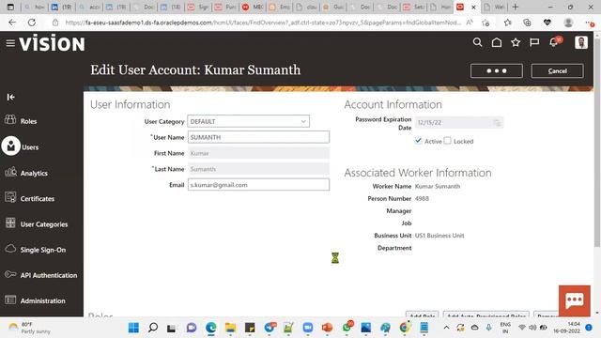Open Windows taskbar search

tap(153, 328)
